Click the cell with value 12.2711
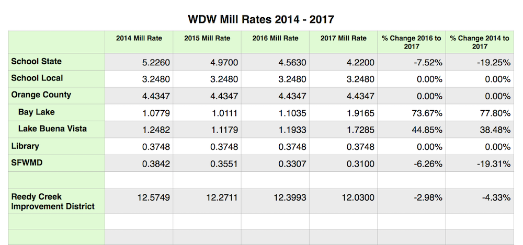This screenshot has width=523, height=245. [207, 201]
